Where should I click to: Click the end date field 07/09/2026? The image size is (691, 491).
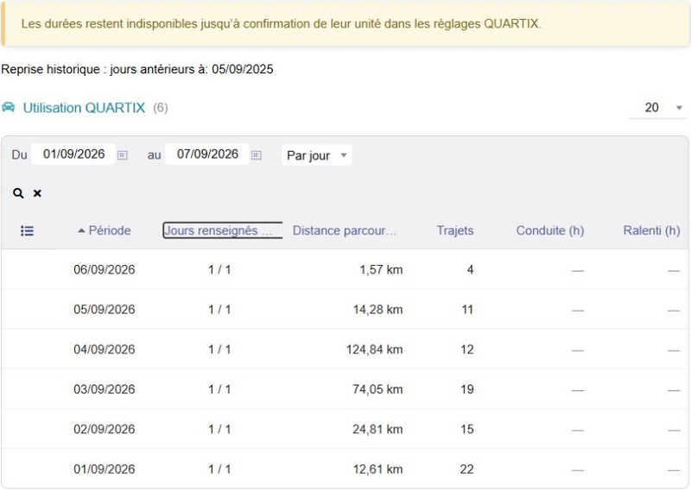point(207,154)
